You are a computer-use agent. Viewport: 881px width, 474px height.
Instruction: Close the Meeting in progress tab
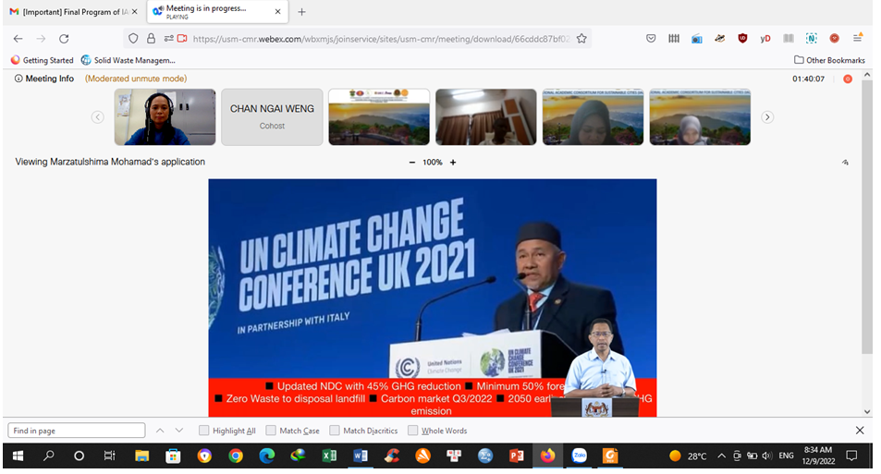(x=277, y=12)
